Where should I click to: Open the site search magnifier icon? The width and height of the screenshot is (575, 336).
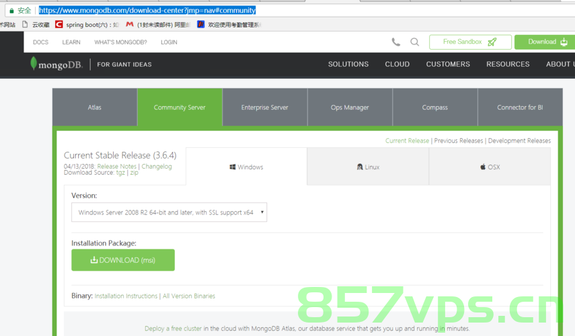(x=415, y=42)
